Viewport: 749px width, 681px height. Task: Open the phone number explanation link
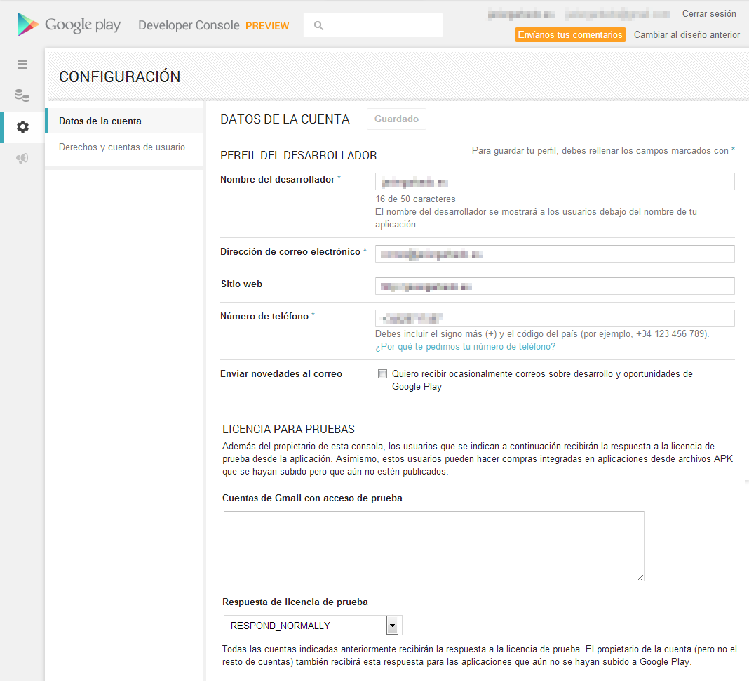pos(465,346)
